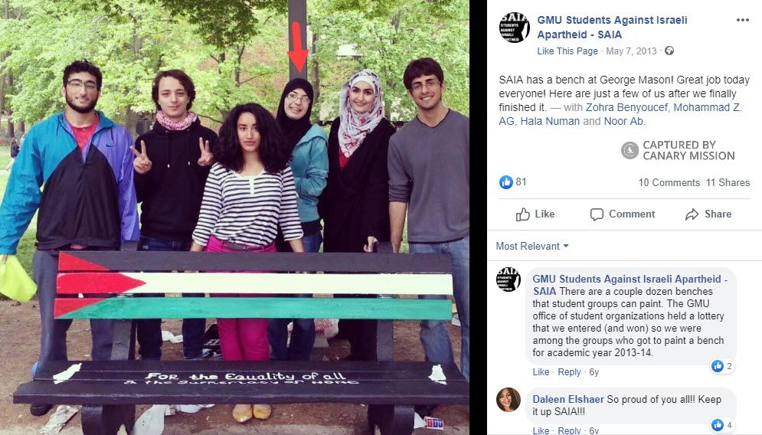The width and height of the screenshot is (762, 435).
Task: Click SAIA avatar beside the first comment
Action: pos(509,280)
